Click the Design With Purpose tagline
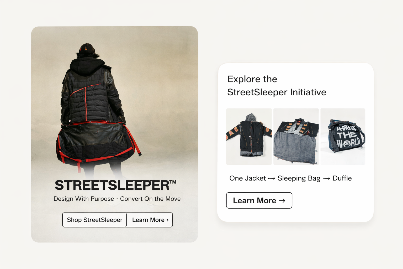This screenshot has width=403, height=269. point(84,199)
